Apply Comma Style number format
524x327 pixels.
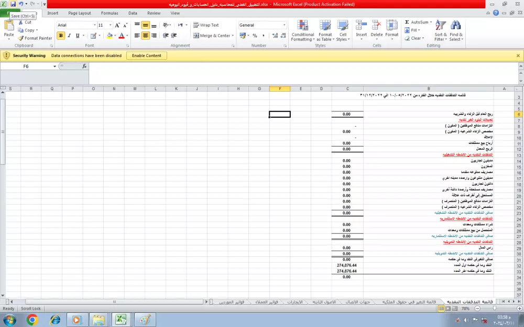pos(264,36)
